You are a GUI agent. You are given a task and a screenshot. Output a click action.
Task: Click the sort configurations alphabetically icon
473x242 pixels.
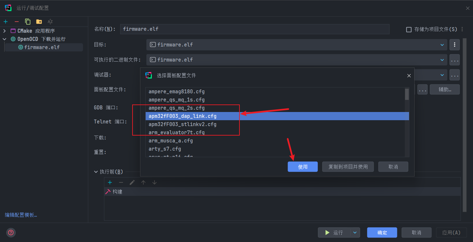[50, 22]
